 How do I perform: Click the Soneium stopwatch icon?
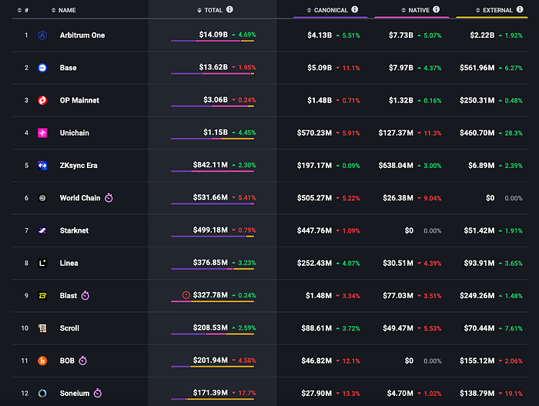[98, 393]
